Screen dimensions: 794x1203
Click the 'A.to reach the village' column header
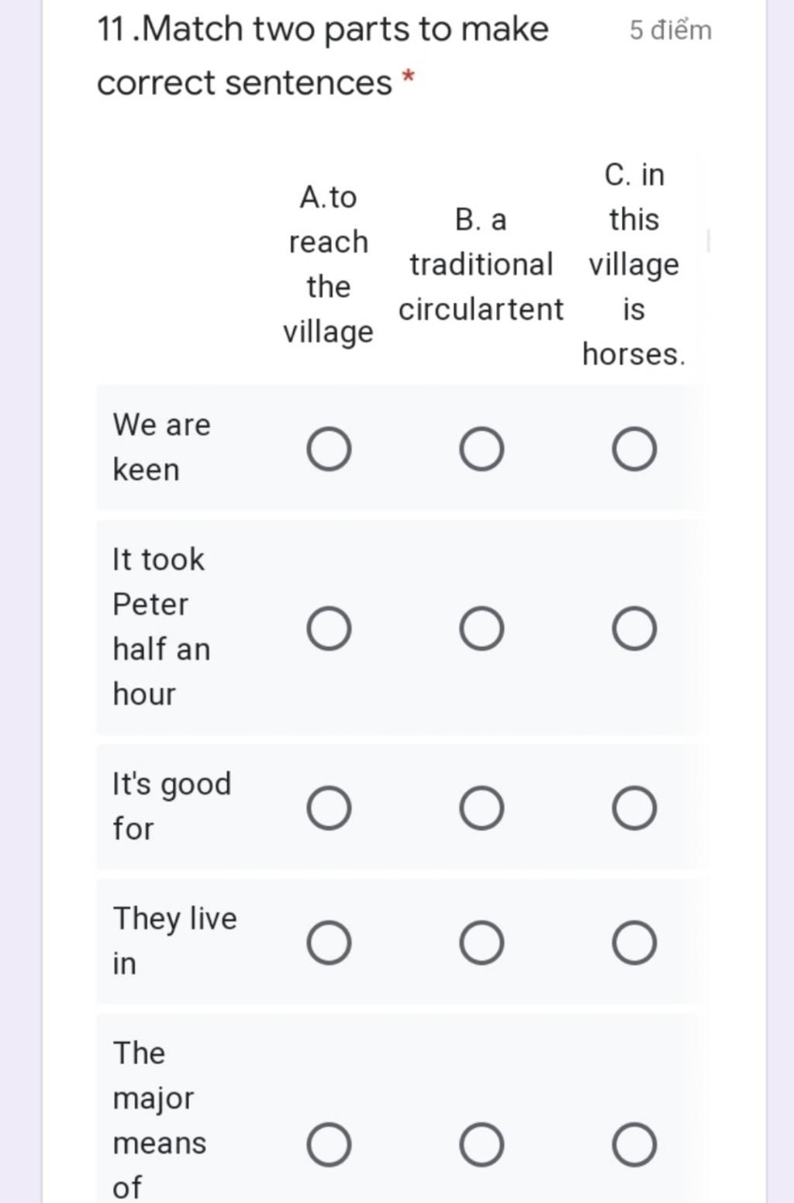click(328, 264)
